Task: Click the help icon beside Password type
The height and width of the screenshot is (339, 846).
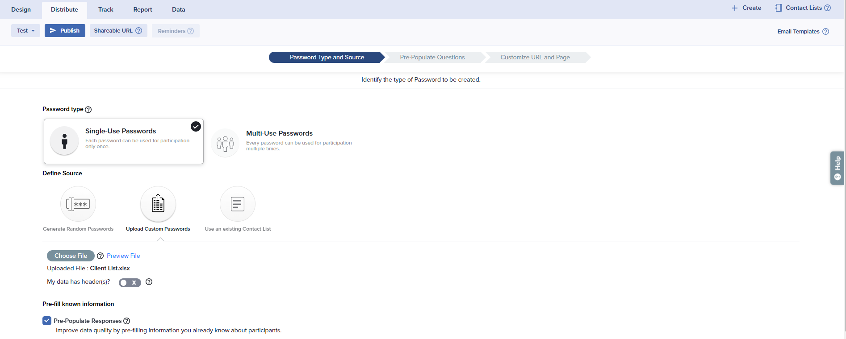Action: 88,110
